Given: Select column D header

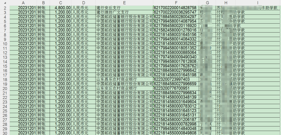Looking at the screenshot, I should coord(84,3).
